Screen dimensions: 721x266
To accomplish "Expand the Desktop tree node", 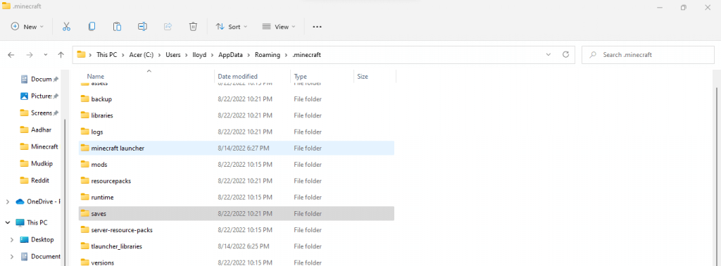I will pyautogui.click(x=12, y=239).
